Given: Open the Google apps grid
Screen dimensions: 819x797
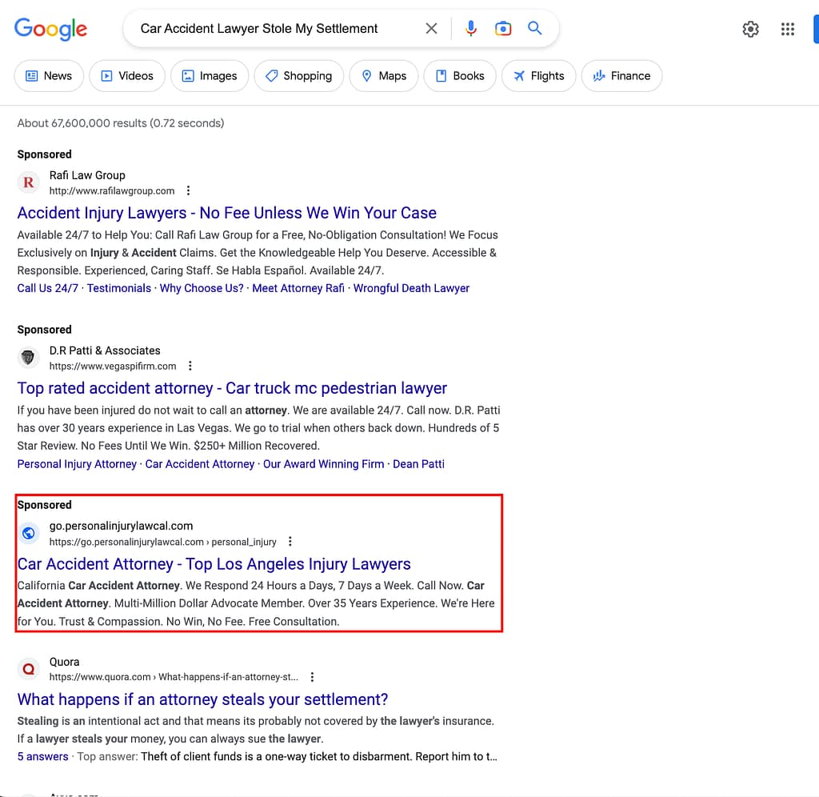Looking at the screenshot, I should click(x=788, y=30).
